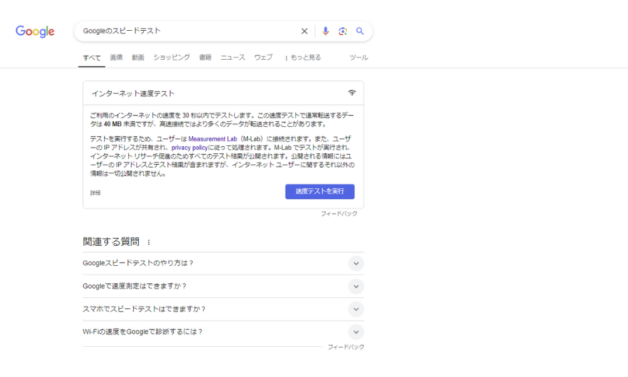Image resolution: width=628 pixels, height=377 pixels.
Task: Select the すべて tab
Action: (92, 58)
